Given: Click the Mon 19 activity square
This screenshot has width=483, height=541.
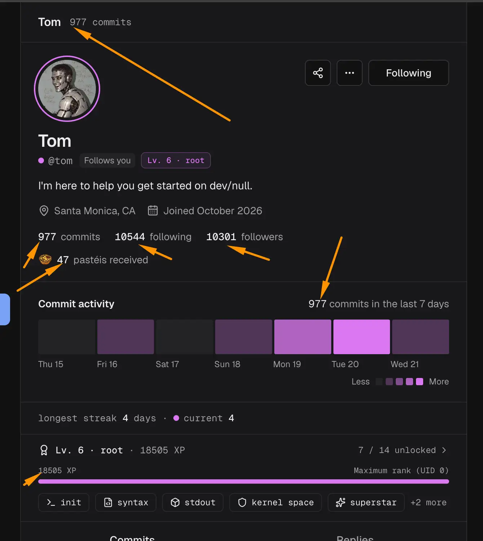Looking at the screenshot, I should 302,337.
